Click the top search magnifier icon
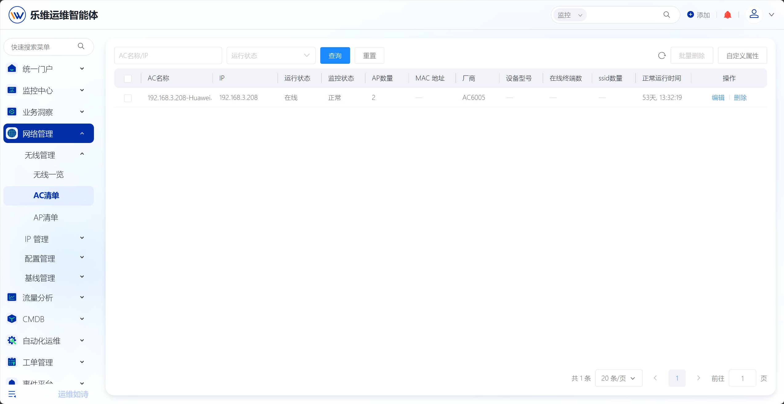The width and height of the screenshot is (784, 404). click(x=667, y=15)
